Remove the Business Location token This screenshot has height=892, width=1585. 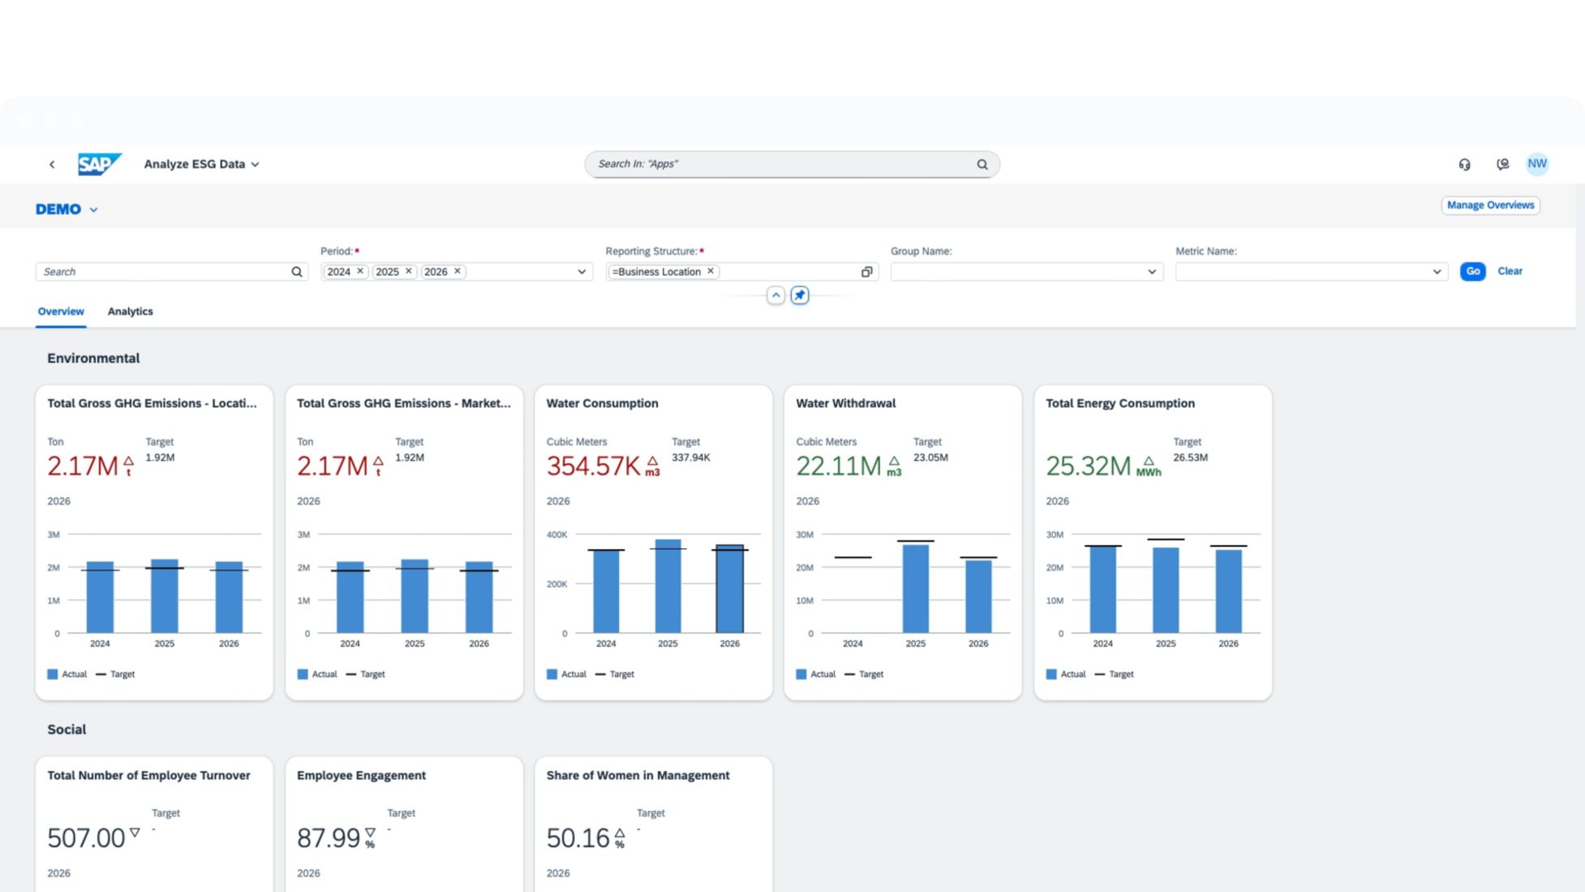[711, 271]
